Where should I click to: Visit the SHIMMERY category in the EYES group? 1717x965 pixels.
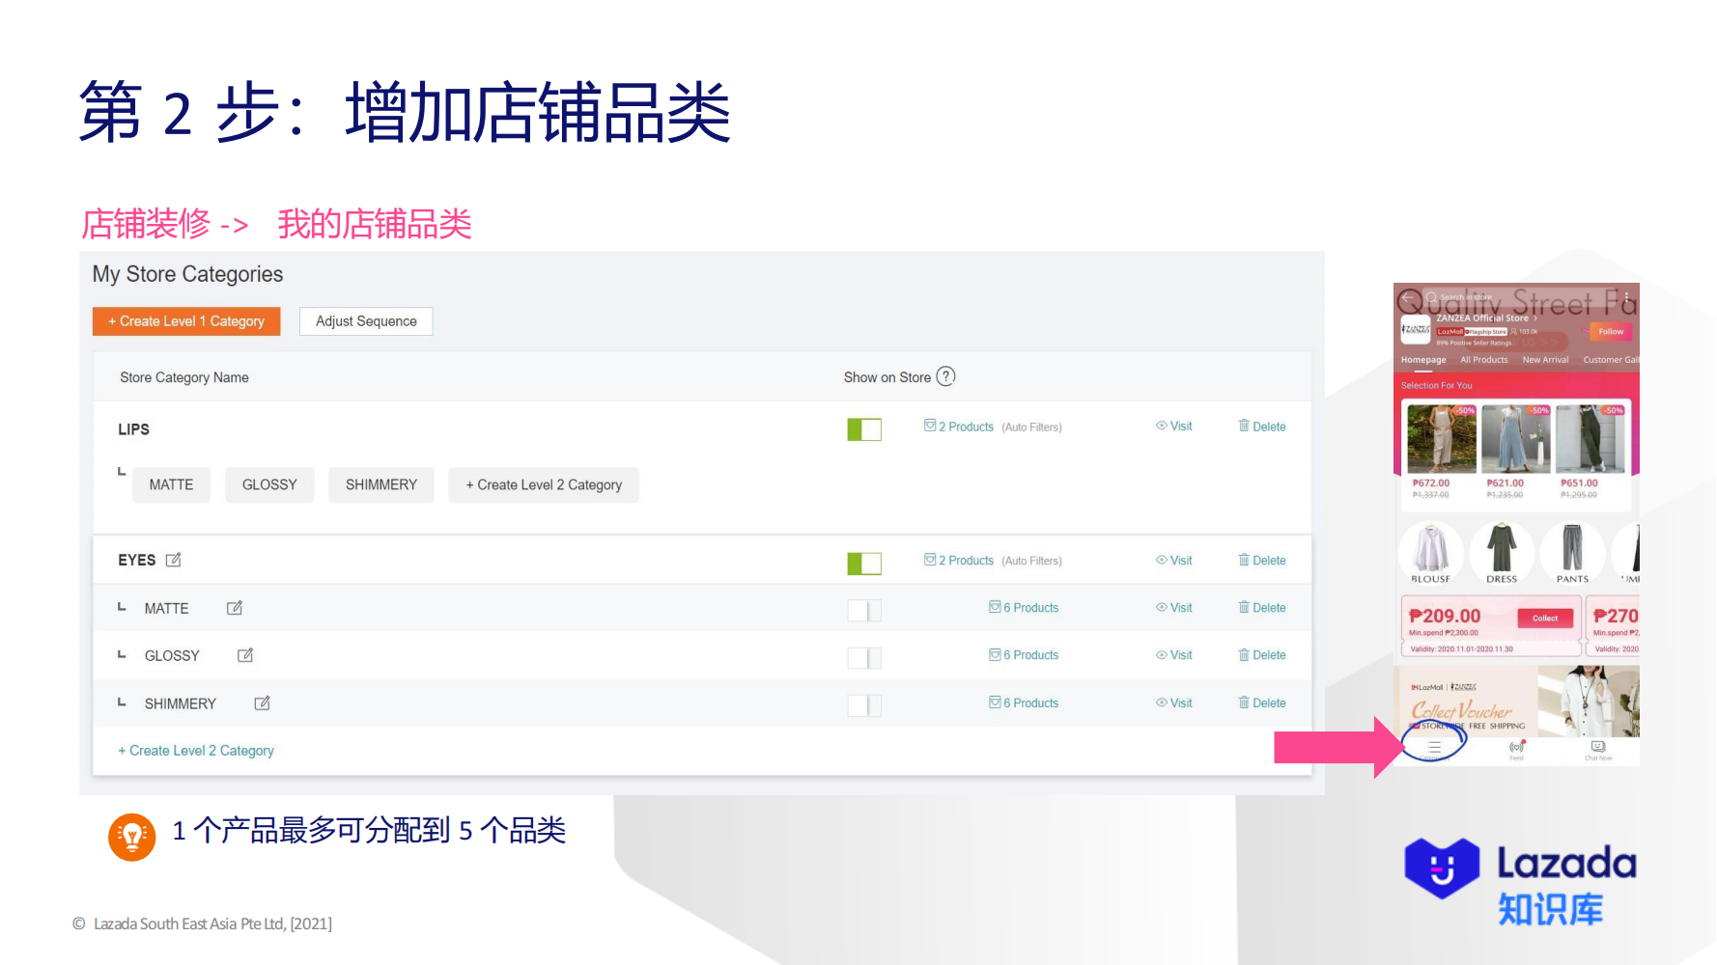coord(1174,703)
